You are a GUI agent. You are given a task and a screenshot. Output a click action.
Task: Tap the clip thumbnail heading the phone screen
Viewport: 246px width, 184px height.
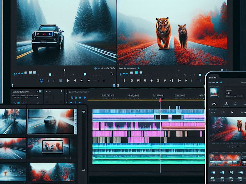click(x=214, y=92)
